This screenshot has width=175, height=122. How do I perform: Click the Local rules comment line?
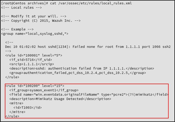point(21,8)
